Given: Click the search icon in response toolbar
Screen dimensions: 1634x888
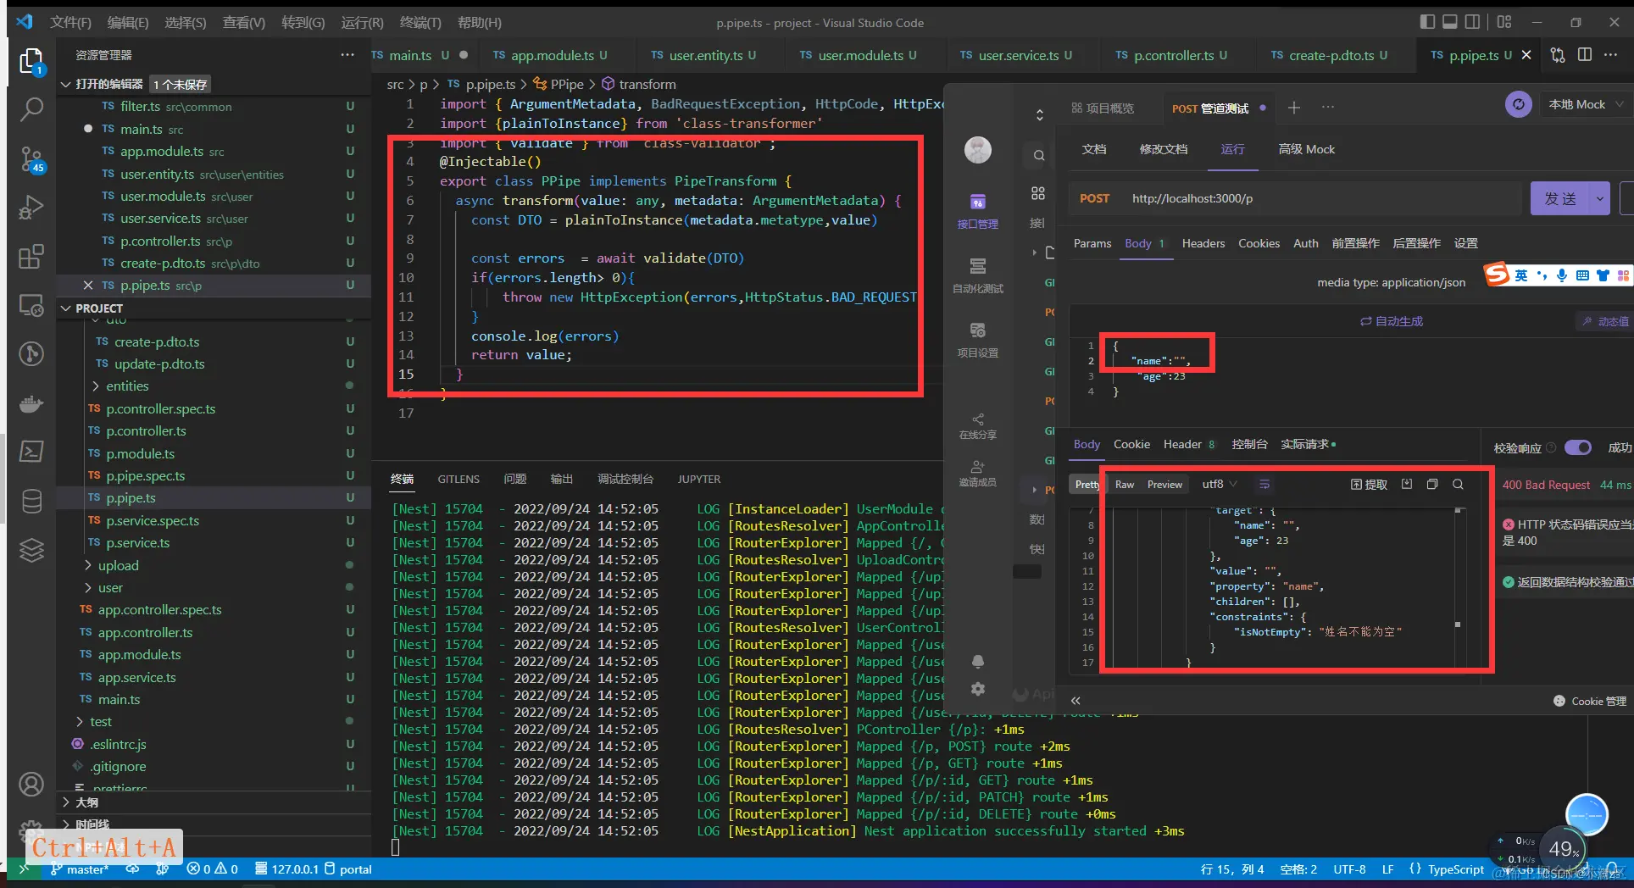Looking at the screenshot, I should [x=1458, y=485].
